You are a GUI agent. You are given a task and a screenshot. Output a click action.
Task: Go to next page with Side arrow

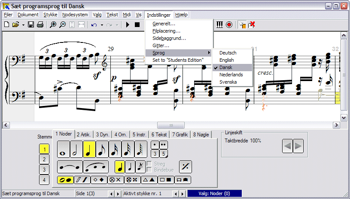click(x=118, y=194)
